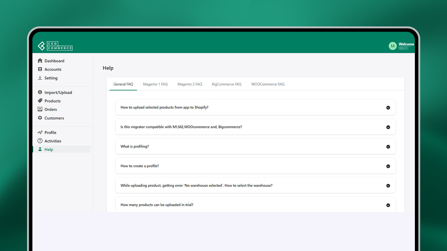Click the Profile activity-graph icon
The image size is (447, 251).
40,132
